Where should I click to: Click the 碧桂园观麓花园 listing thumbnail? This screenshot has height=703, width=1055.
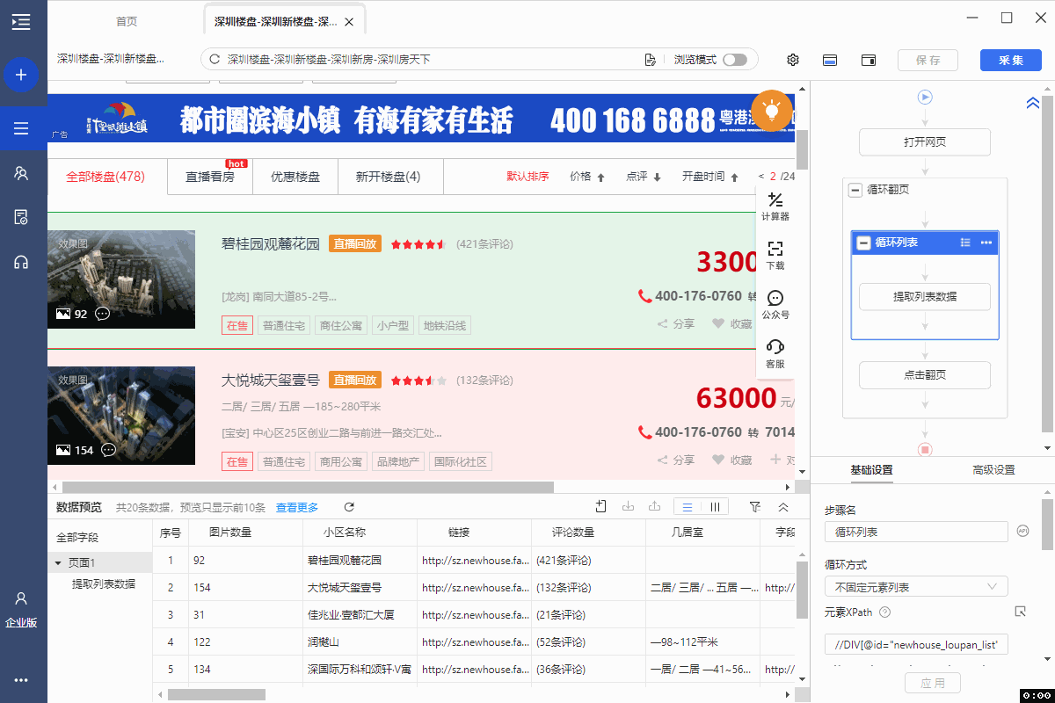(121, 279)
